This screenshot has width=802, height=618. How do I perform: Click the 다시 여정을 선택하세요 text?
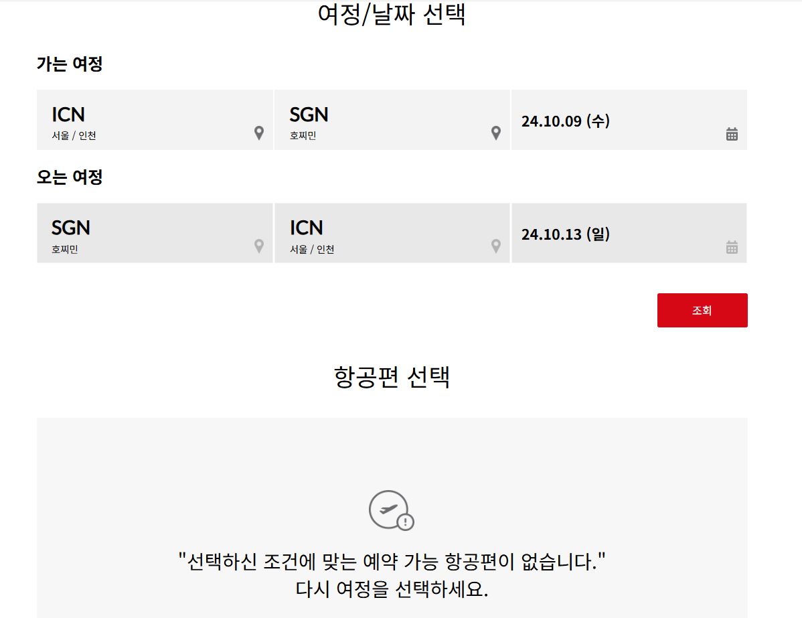tap(392, 590)
